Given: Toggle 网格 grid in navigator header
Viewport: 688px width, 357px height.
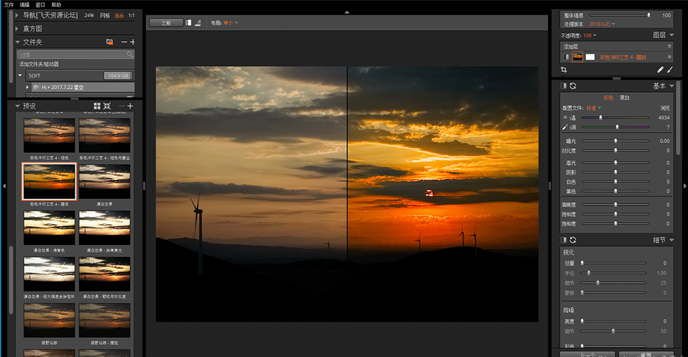Looking at the screenshot, I should click(x=105, y=15).
